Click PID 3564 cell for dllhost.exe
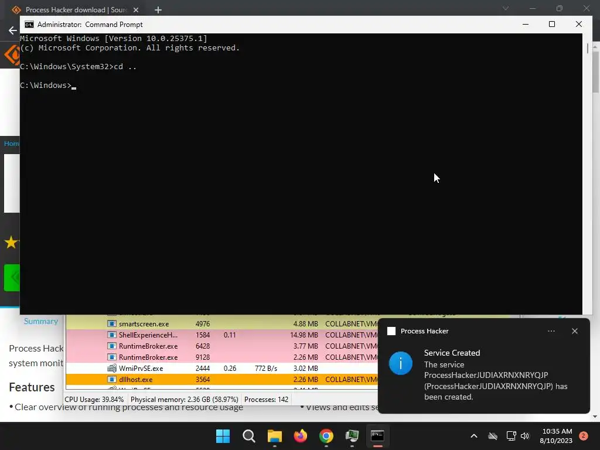The height and width of the screenshot is (450, 600). click(202, 379)
